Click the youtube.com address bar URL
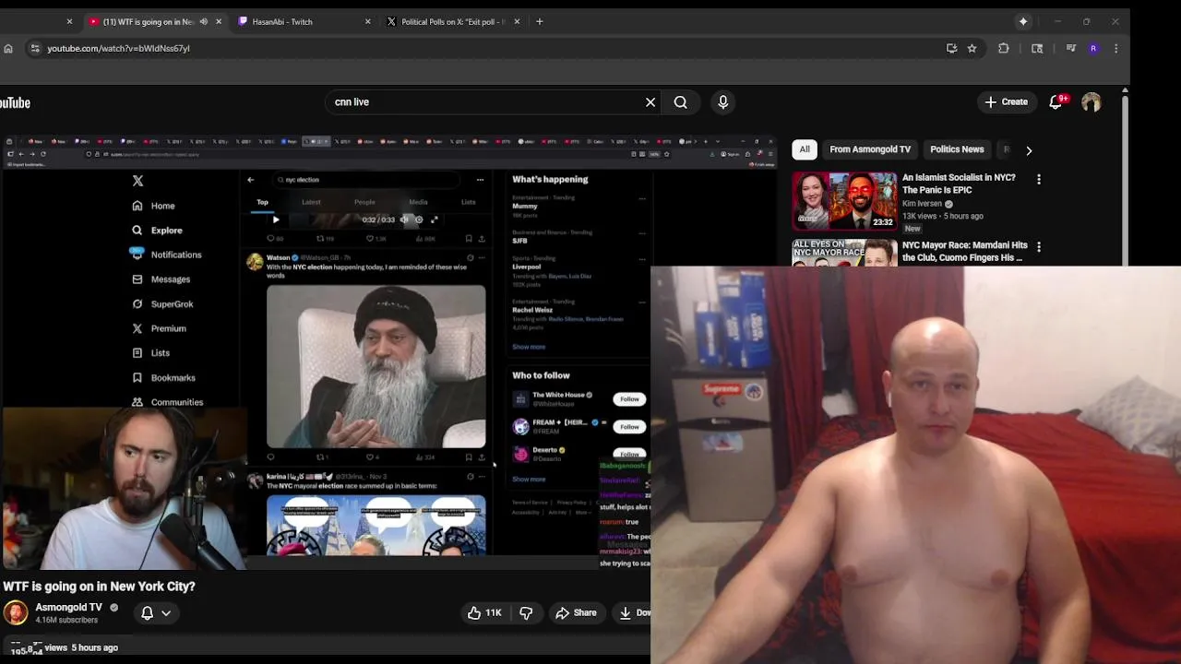 tap(118, 48)
